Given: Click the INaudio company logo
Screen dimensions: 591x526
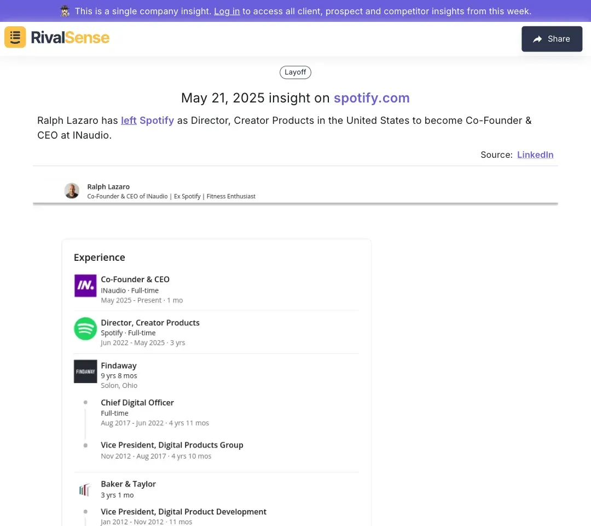Looking at the screenshot, I should point(85,285).
